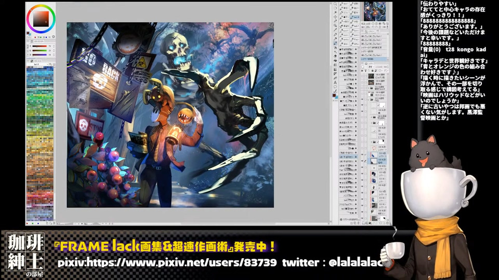
Task: Click Navigator rotate left icon
Action: point(373,27)
